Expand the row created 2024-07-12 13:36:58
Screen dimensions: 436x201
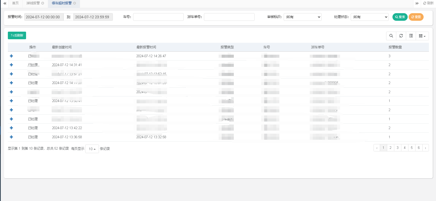(x=11, y=137)
